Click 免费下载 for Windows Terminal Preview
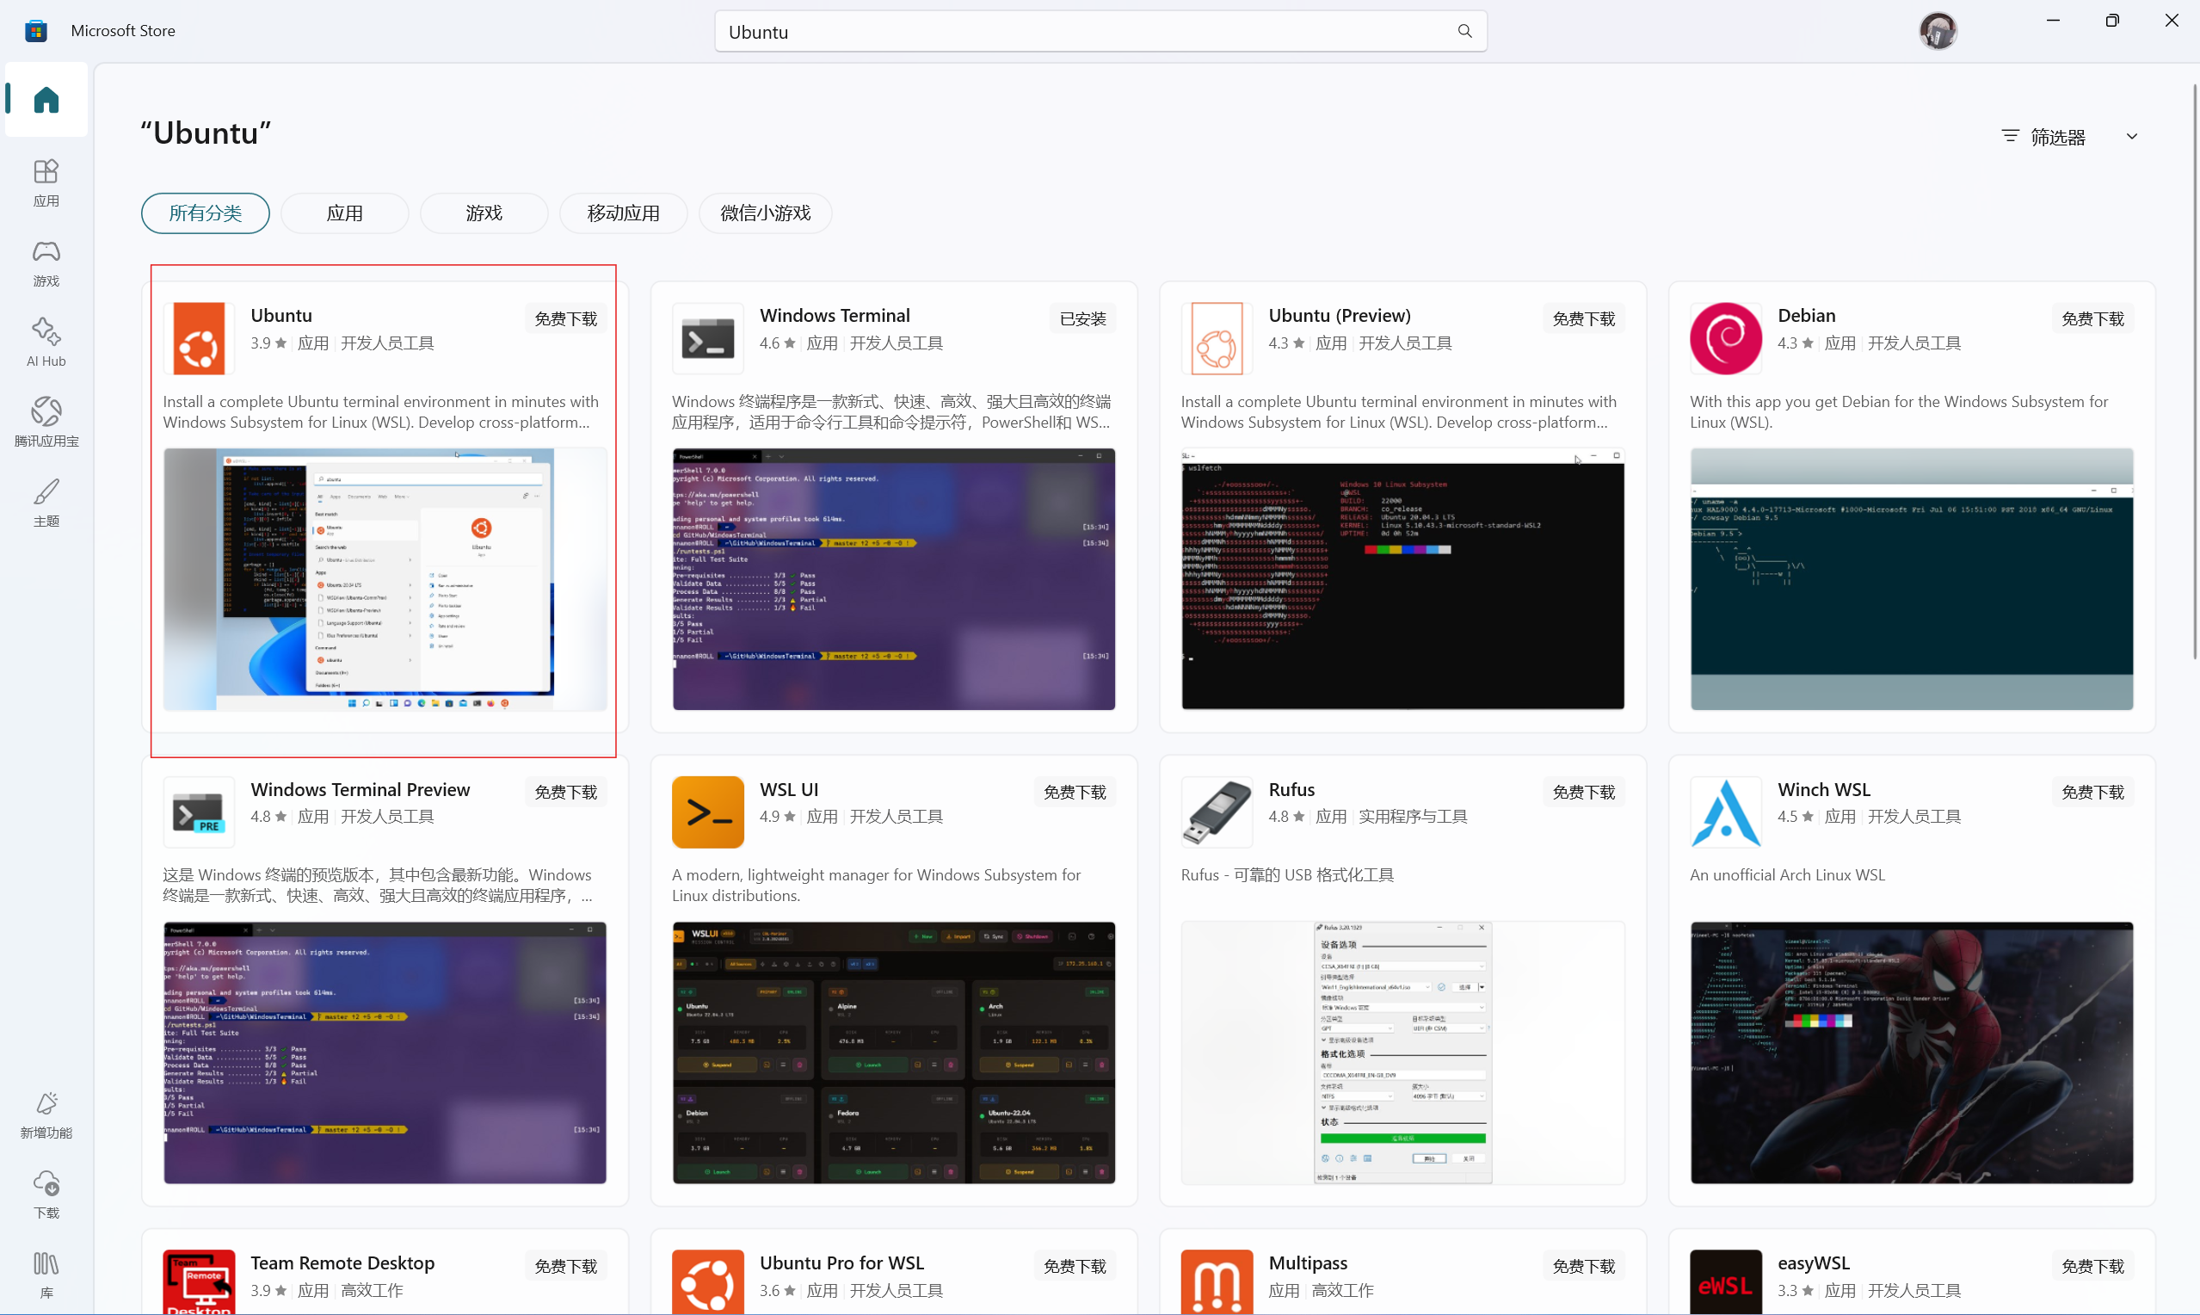Image resolution: width=2200 pixels, height=1315 pixels. tap(566, 793)
